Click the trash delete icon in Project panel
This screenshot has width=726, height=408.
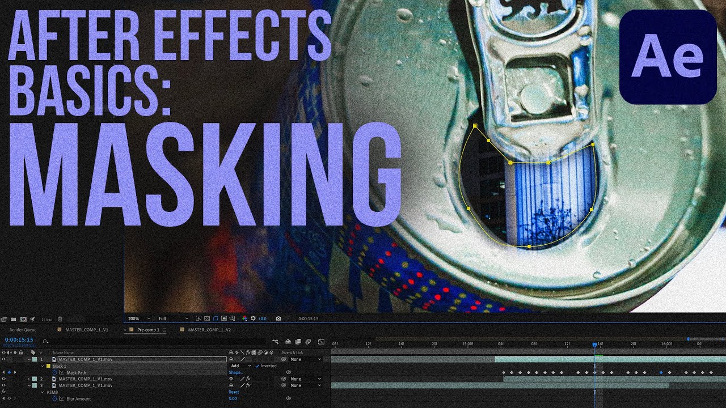pyautogui.click(x=60, y=319)
